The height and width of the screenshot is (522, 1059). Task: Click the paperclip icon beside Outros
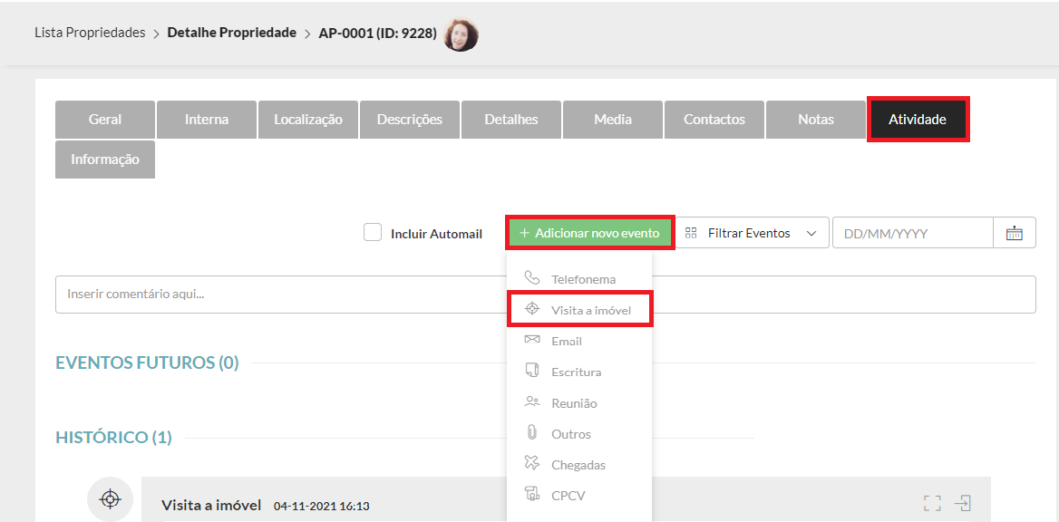tap(532, 432)
